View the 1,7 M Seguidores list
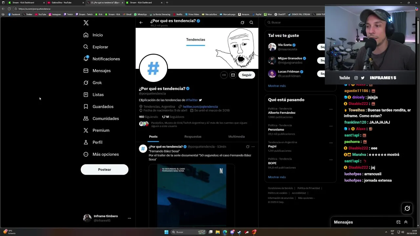Image resolution: width=420 pixels, height=236 pixels. click(173, 117)
